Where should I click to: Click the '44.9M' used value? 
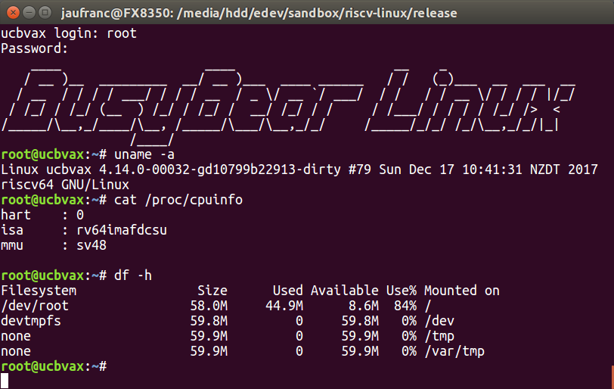(x=284, y=306)
